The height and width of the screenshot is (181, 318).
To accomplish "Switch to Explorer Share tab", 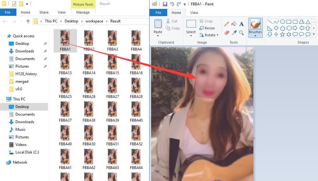I will click(44, 12).
